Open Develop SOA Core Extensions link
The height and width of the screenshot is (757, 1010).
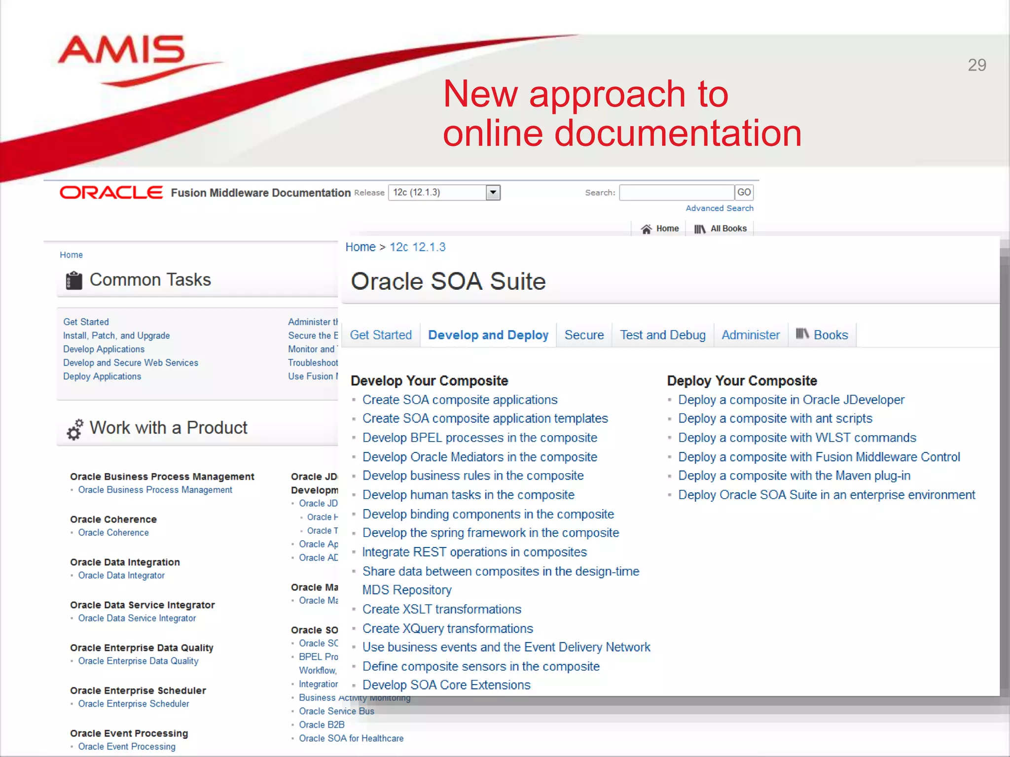(x=446, y=685)
